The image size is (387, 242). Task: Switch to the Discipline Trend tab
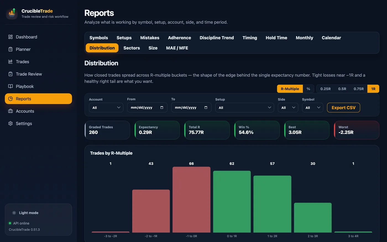point(217,38)
